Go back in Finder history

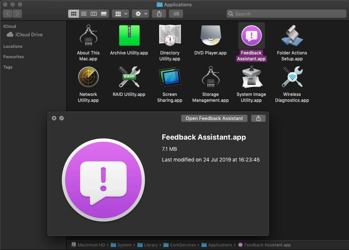[7, 14]
